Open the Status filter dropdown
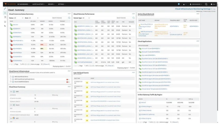The width and height of the screenshot is (223, 131). click(x=19, y=18)
